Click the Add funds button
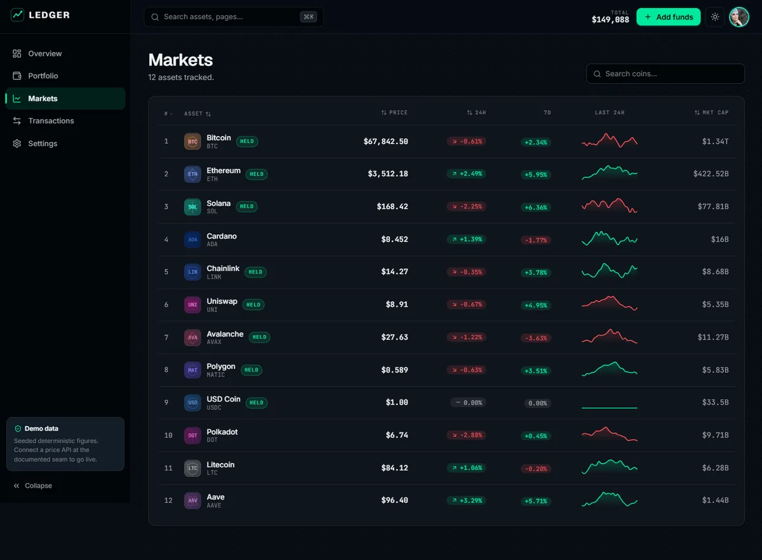The height and width of the screenshot is (560, 762). tap(668, 17)
